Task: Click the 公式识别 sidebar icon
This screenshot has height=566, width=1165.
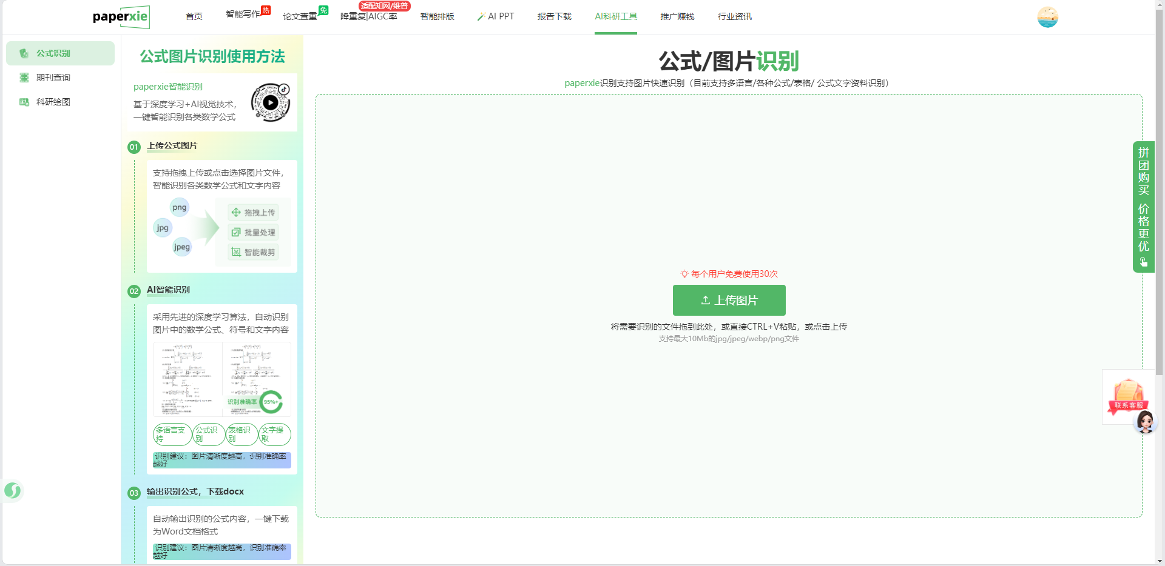Action: pos(24,53)
